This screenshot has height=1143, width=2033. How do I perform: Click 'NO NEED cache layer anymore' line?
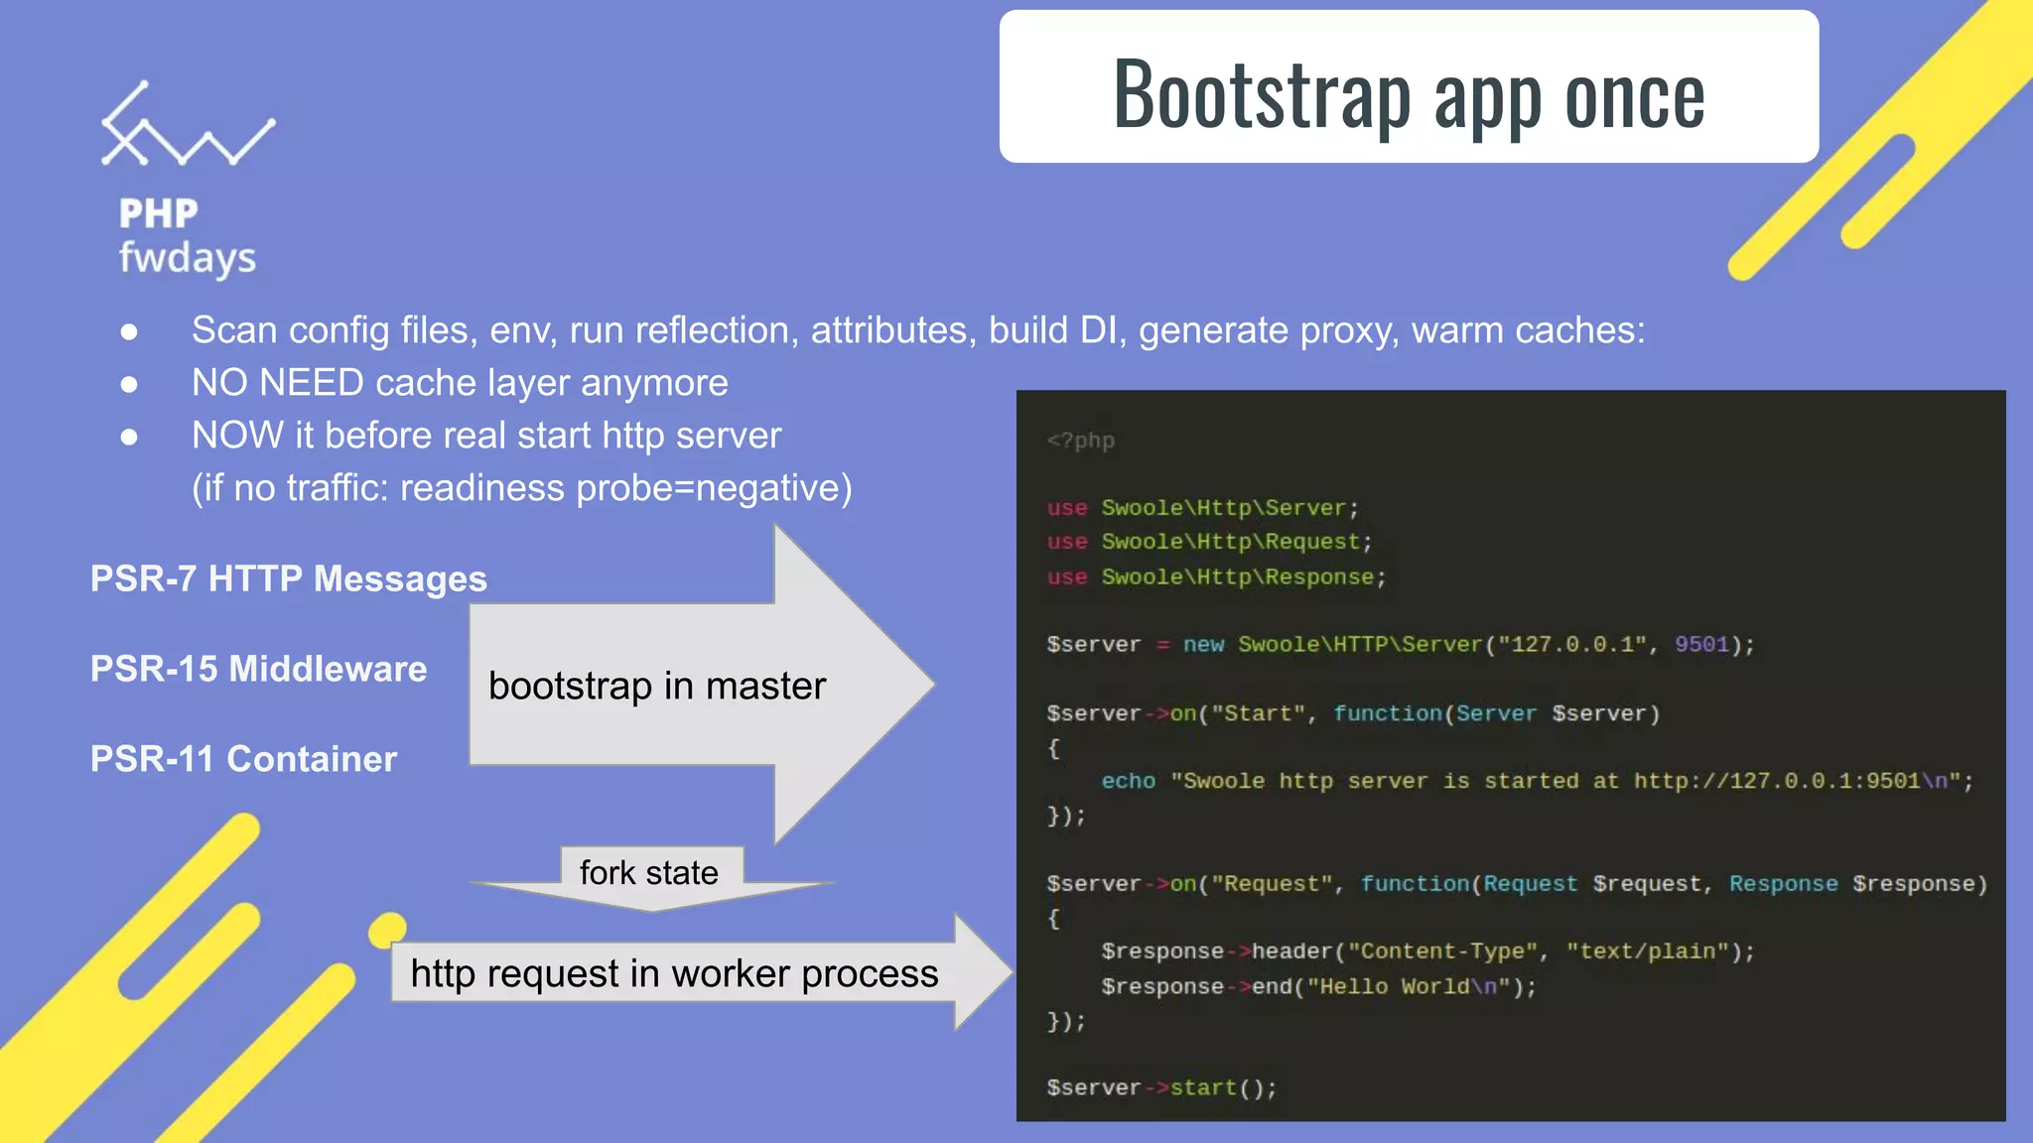click(x=460, y=383)
